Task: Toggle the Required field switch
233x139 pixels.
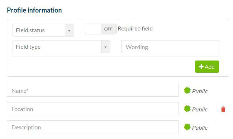Action: click(101, 29)
